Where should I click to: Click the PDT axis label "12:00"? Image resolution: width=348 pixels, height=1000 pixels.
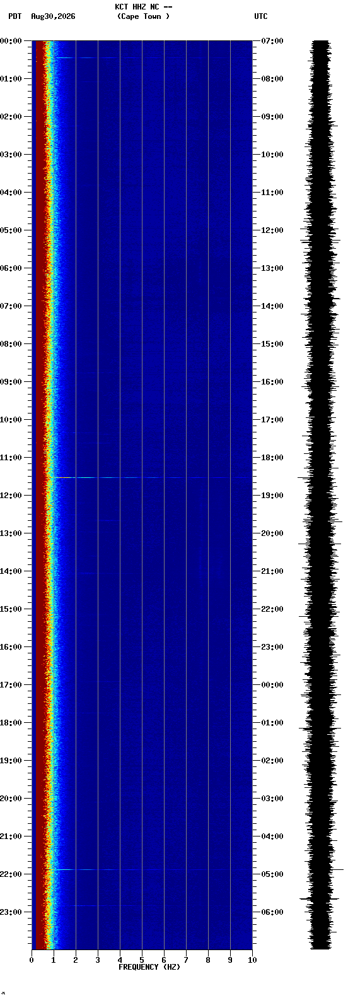[11, 496]
